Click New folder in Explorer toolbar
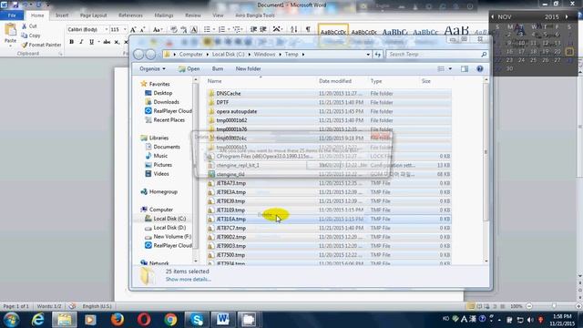 [x=248, y=69]
